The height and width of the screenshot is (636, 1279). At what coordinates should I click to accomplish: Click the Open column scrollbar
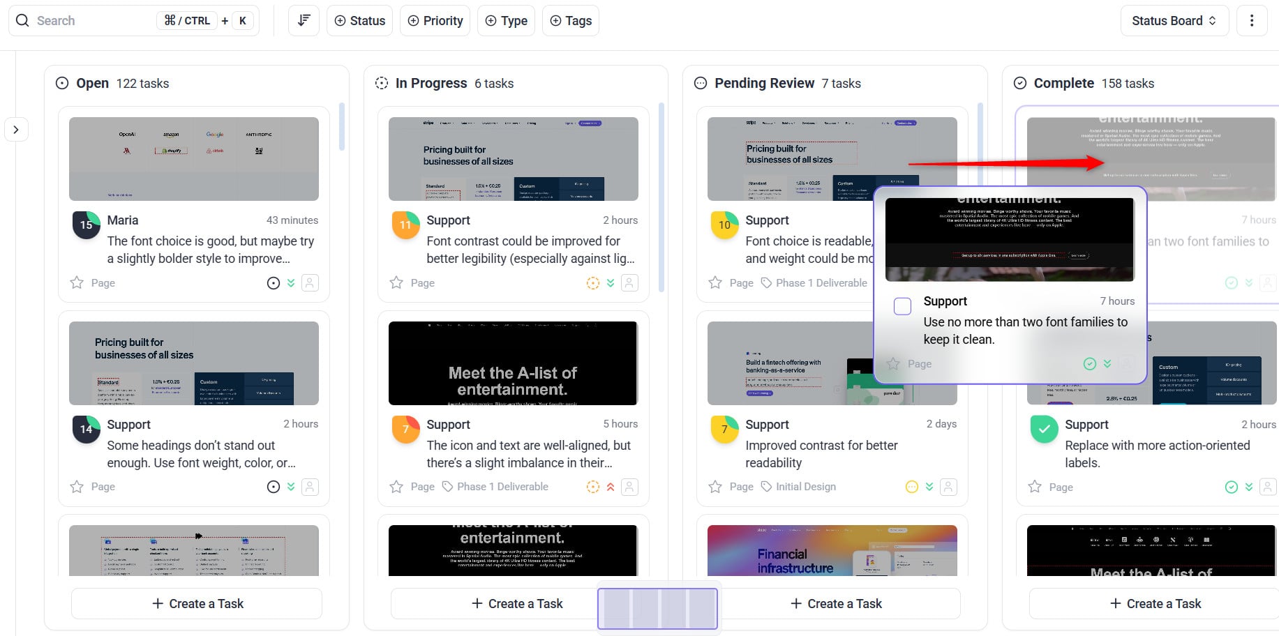pyautogui.click(x=342, y=127)
